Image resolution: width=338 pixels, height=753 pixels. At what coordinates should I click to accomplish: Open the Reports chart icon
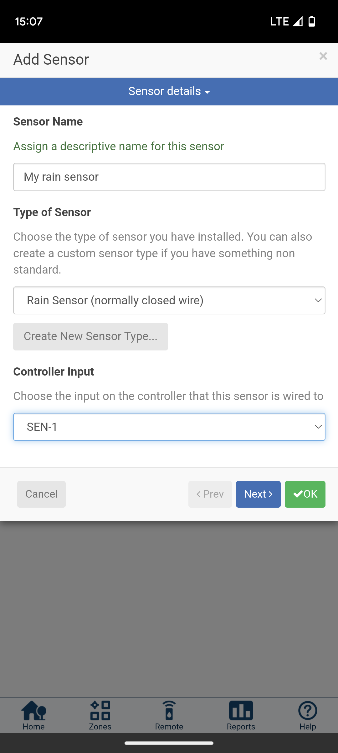tap(241, 711)
